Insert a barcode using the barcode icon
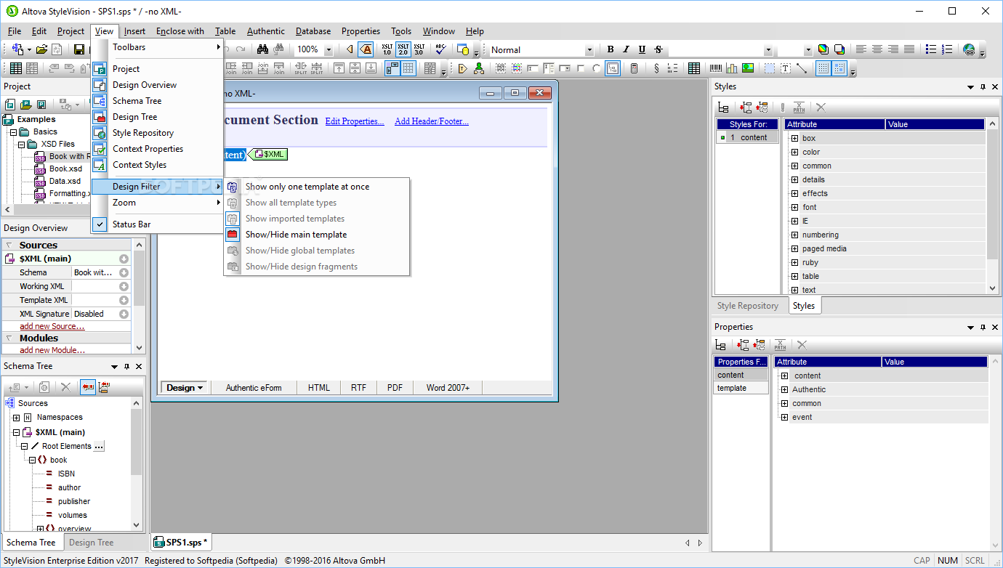Image resolution: width=1003 pixels, height=568 pixels. coord(717,68)
